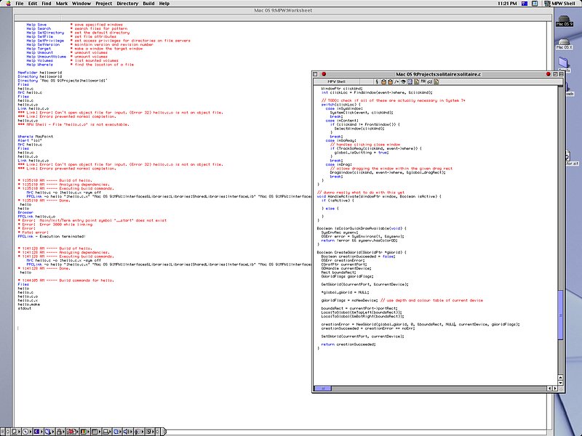Open the Project menu

click(x=104, y=4)
